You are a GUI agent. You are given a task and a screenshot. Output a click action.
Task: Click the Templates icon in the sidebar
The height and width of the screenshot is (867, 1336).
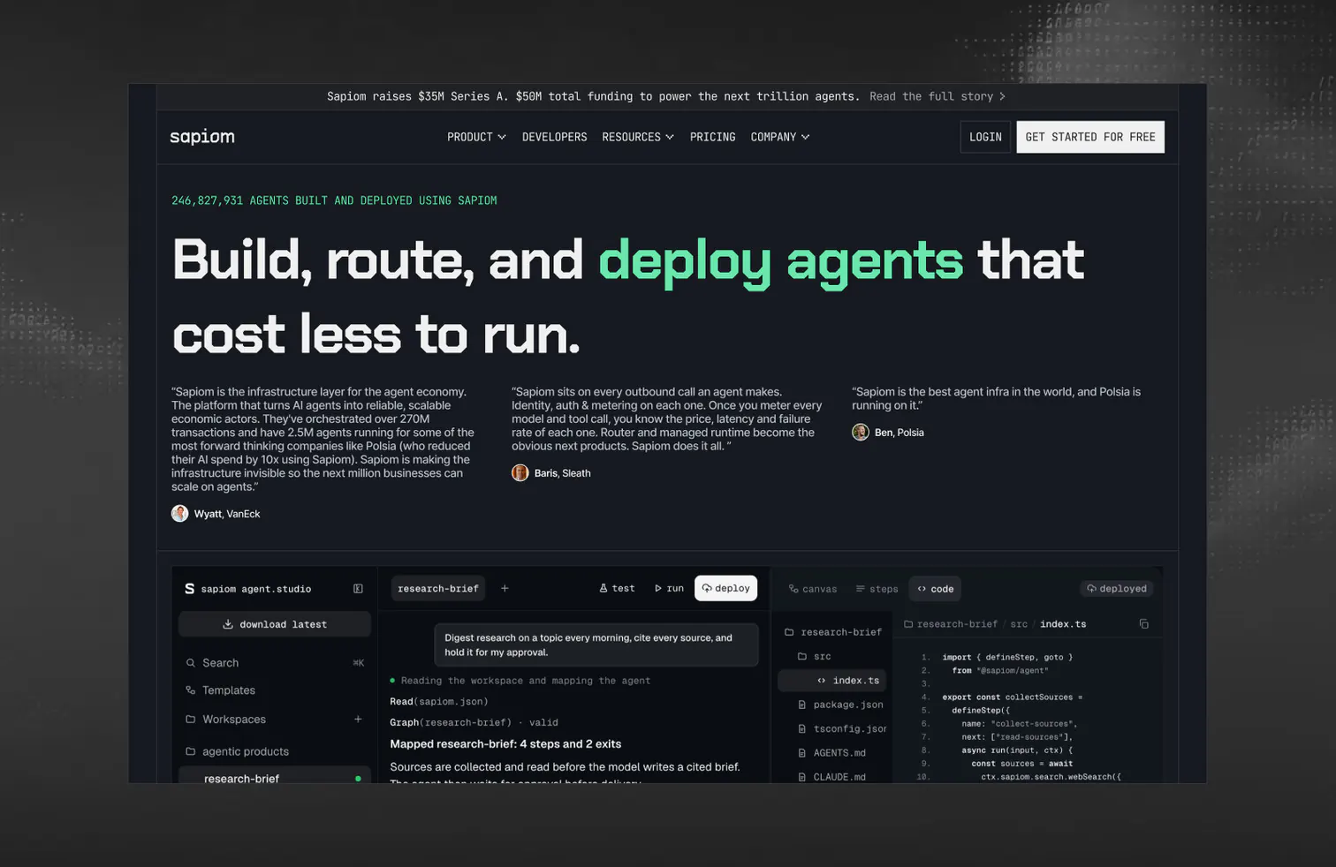(x=190, y=690)
